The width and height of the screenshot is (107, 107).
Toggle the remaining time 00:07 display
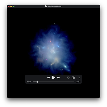(x=78, y=82)
